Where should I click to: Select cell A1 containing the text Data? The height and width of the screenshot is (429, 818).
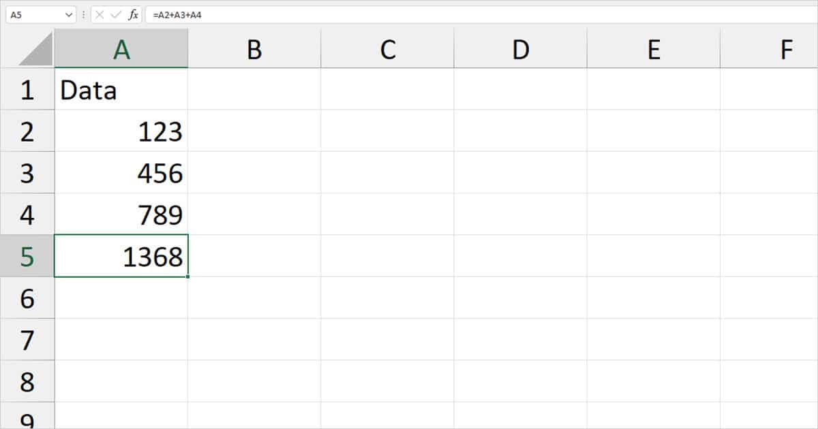pyautogui.click(x=121, y=89)
